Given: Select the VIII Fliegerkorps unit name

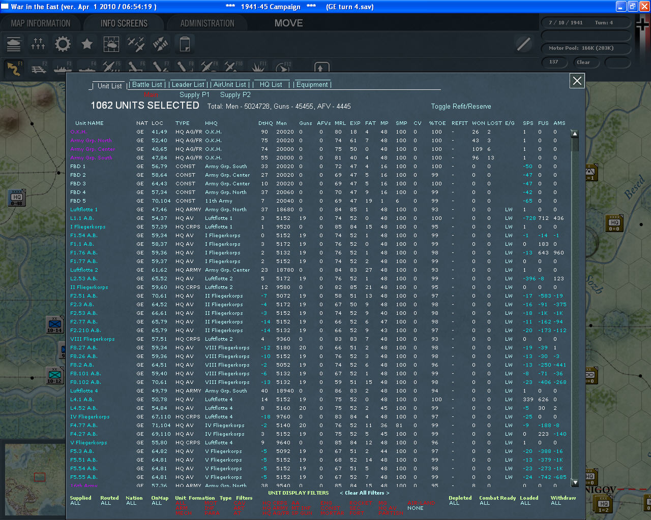Looking at the screenshot, I should (x=93, y=339).
